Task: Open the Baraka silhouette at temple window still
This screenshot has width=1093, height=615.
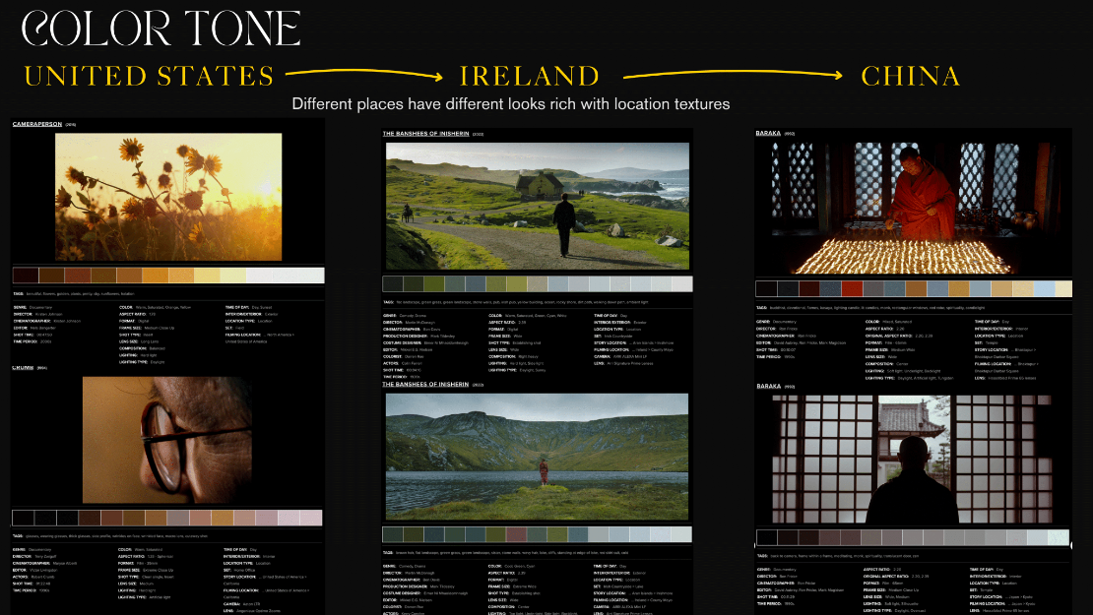Action: point(913,460)
